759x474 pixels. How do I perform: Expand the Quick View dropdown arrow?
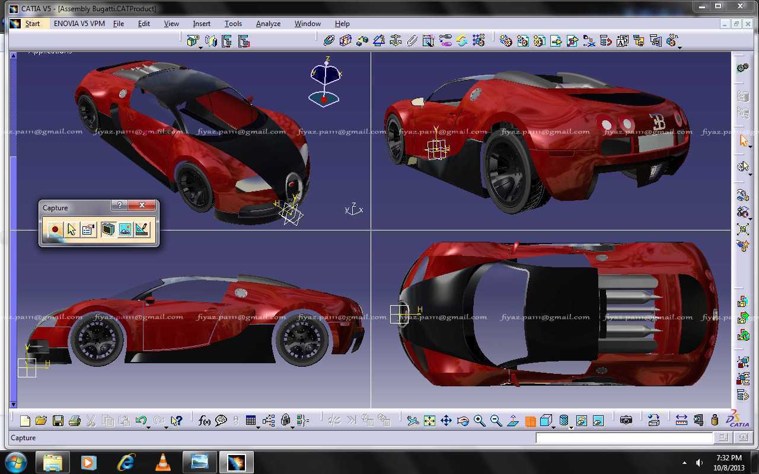coord(554,427)
